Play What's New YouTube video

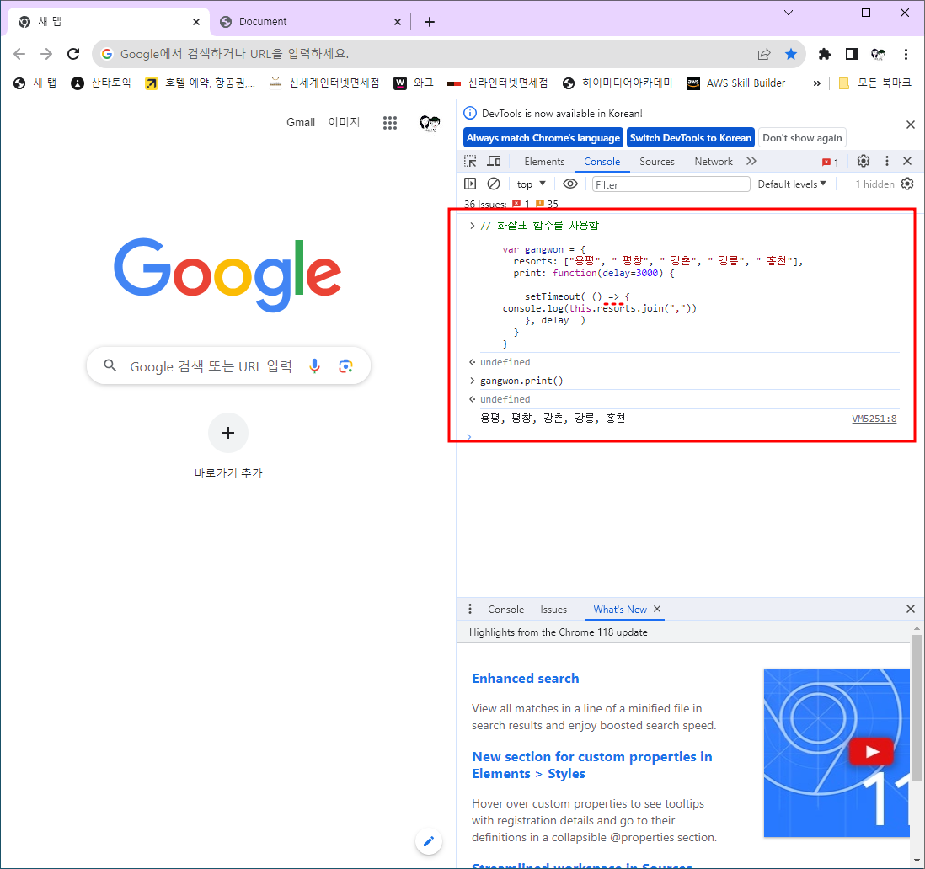(871, 752)
